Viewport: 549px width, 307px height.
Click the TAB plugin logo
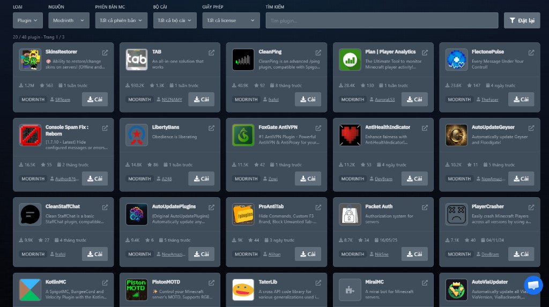(137, 59)
